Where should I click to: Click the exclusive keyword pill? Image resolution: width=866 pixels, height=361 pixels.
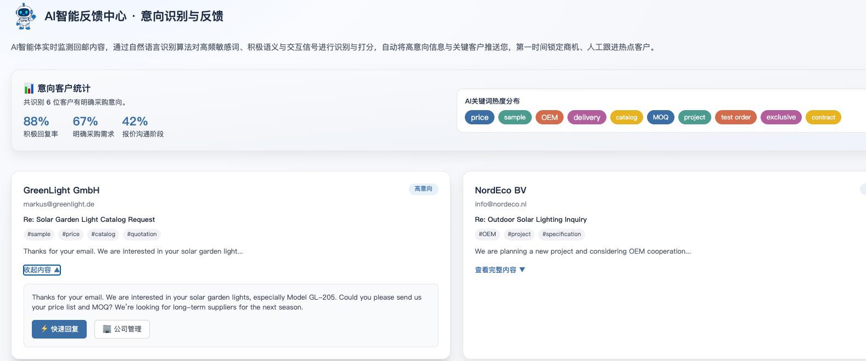coord(780,117)
